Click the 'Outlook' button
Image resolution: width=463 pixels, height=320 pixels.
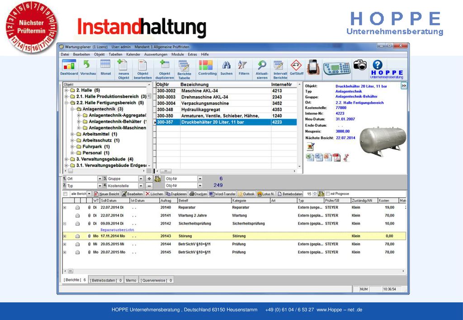pyautogui.click(x=246, y=194)
